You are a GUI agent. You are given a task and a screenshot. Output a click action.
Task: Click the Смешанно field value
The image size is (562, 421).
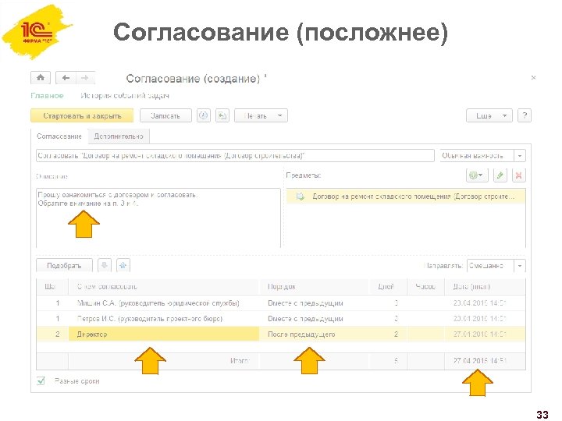490,266
